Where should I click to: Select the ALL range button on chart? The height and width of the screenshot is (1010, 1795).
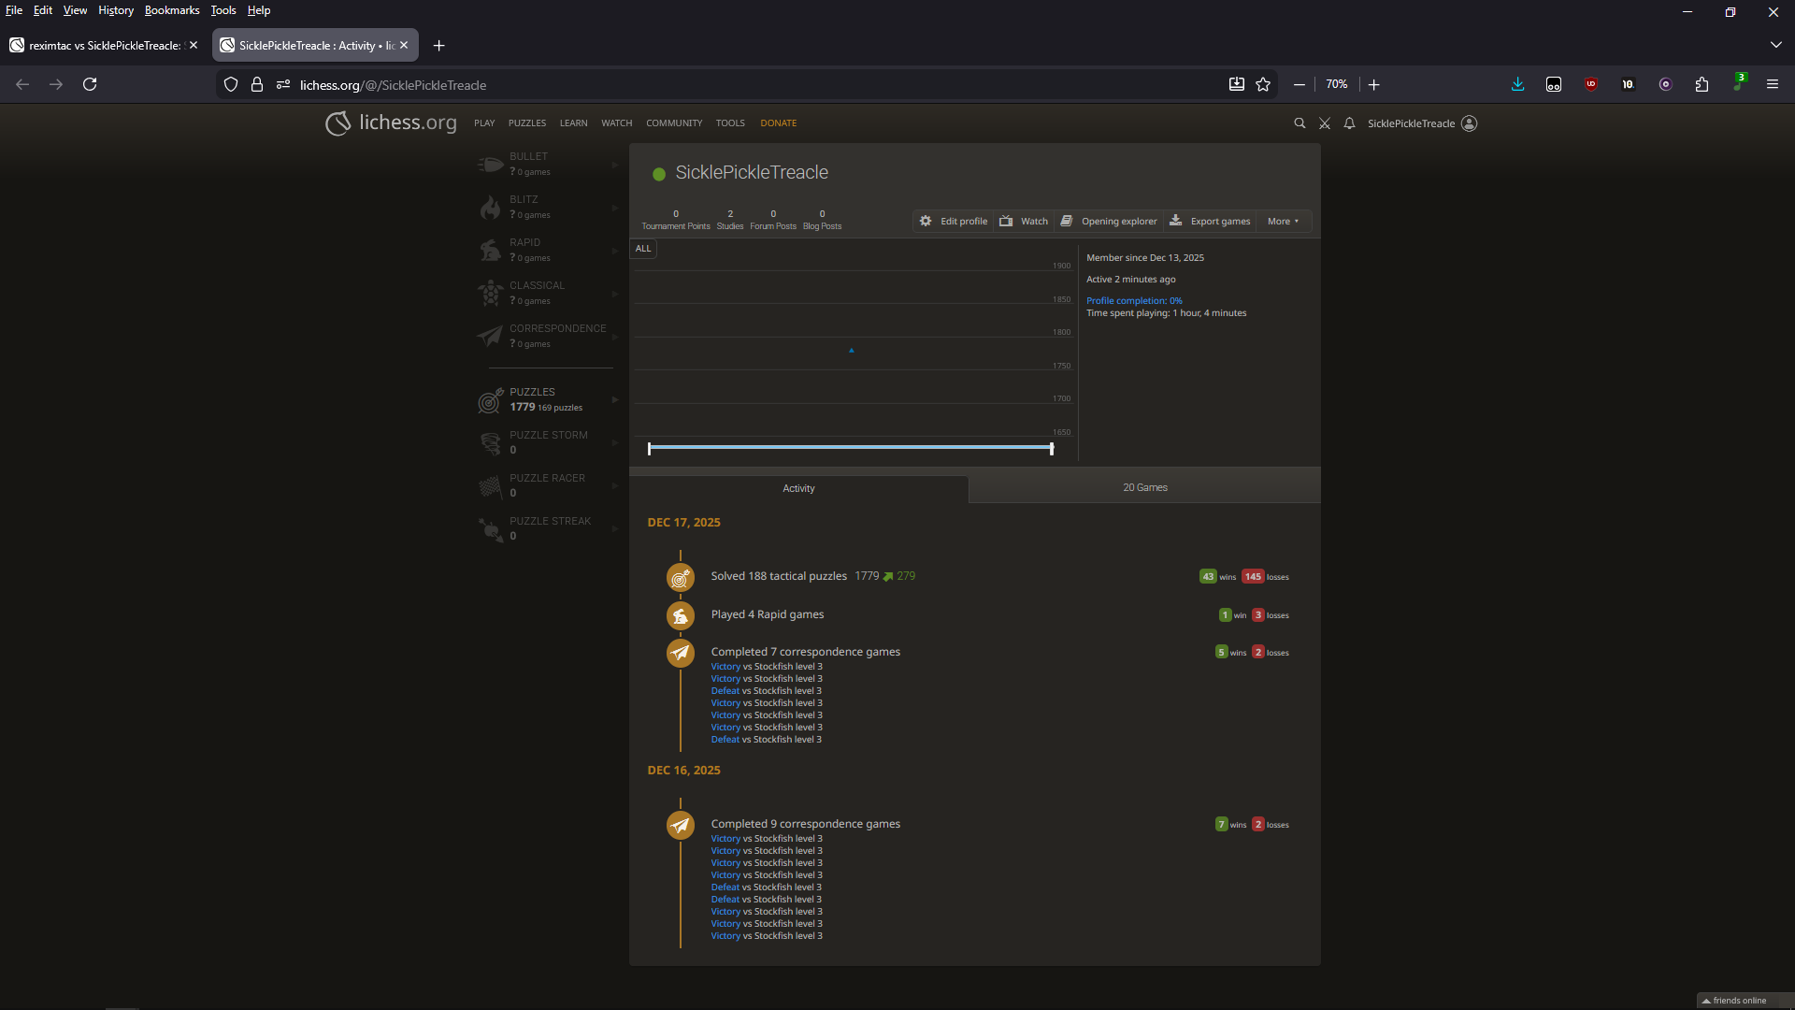click(x=643, y=249)
